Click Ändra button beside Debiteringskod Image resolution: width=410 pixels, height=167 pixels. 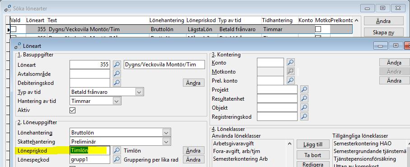click(x=194, y=83)
